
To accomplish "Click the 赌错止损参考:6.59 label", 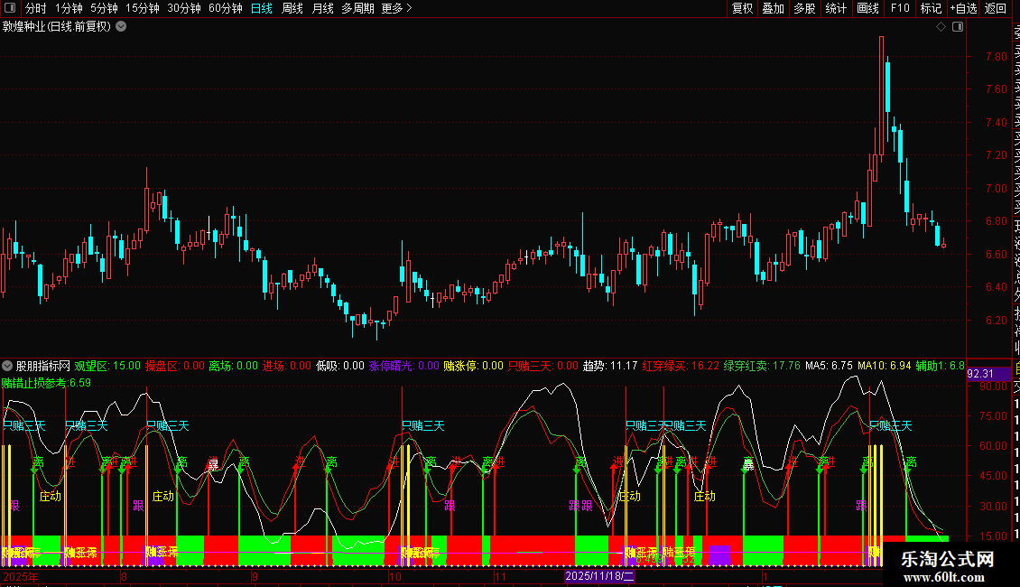I will click(x=46, y=383).
